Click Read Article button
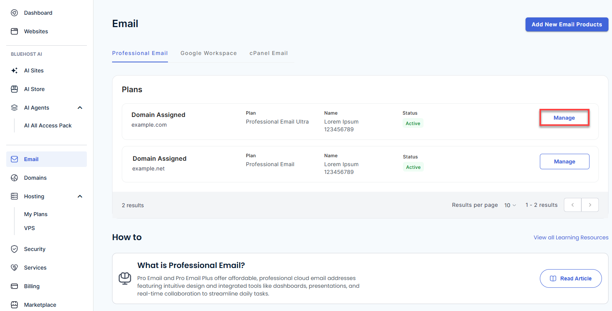The height and width of the screenshot is (311, 612). click(571, 278)
